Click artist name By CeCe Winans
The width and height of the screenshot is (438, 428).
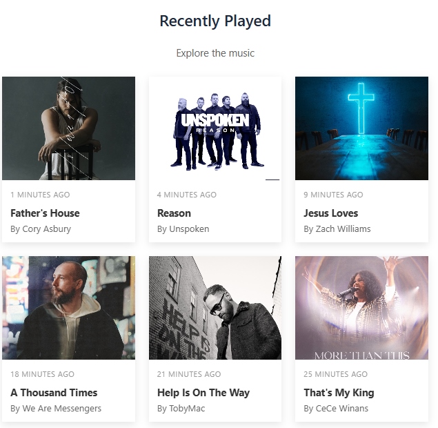336,409
